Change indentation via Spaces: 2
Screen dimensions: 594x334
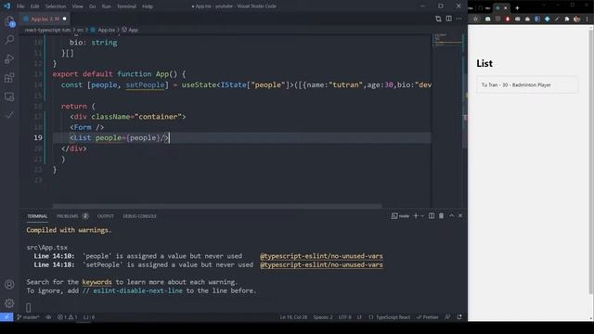323,317
